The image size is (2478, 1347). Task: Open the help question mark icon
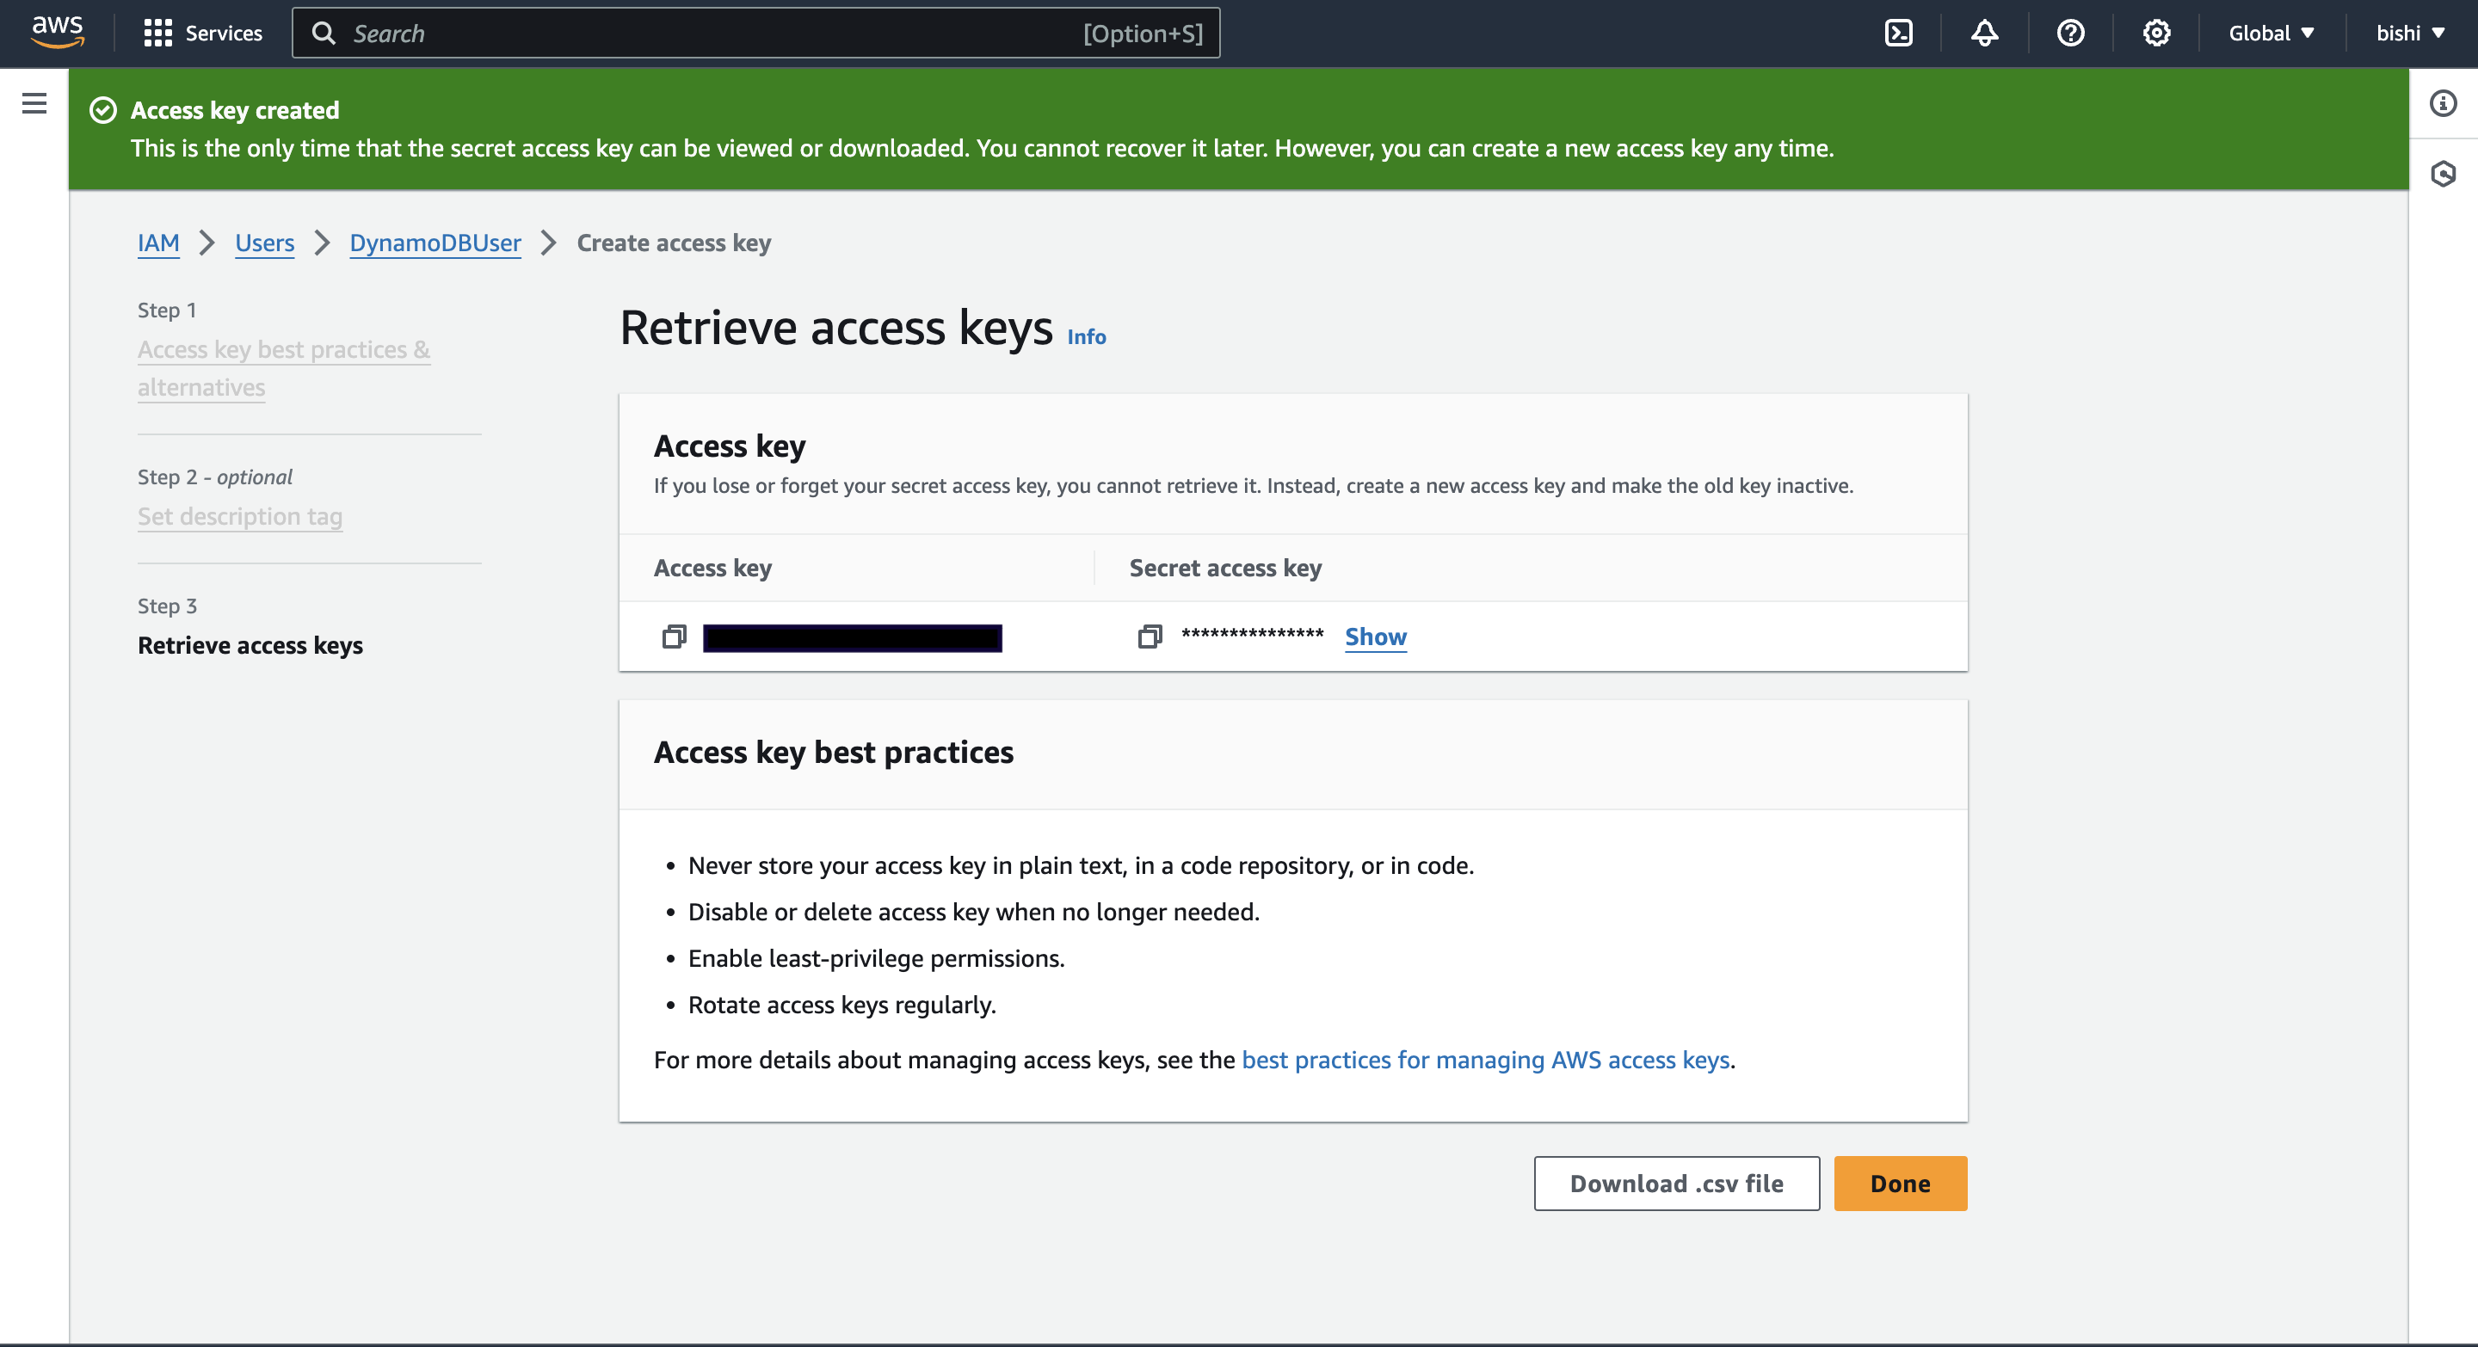coord(2070,34)
